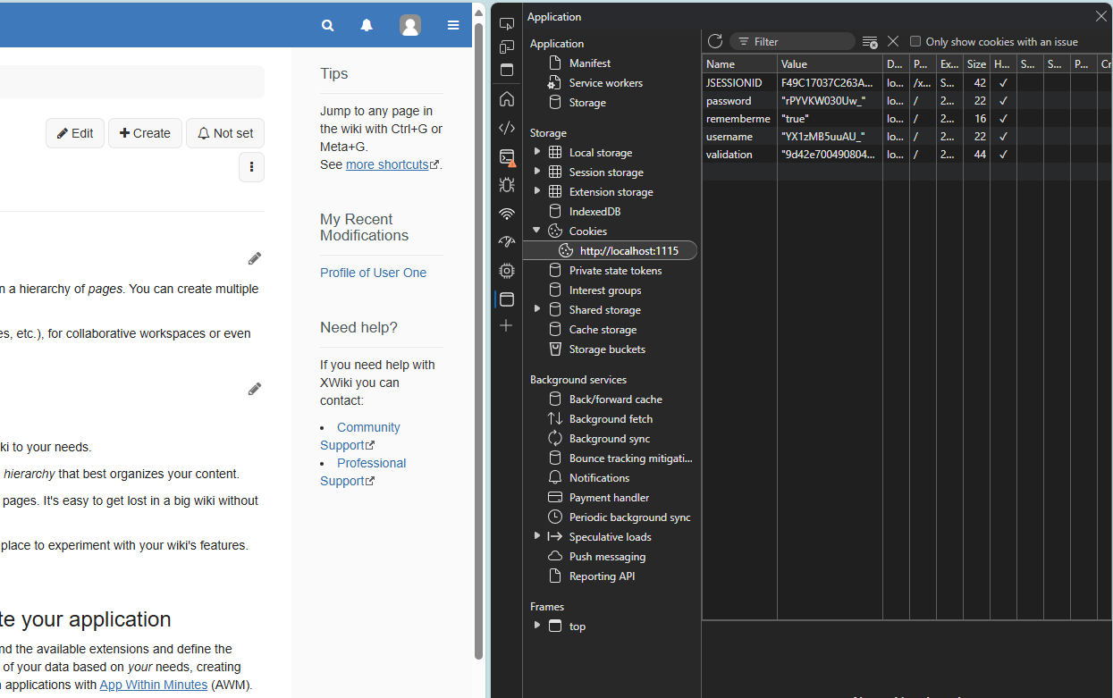
Task: Enable Only show cookies with an issue
Action: click(x=915, y=42)
